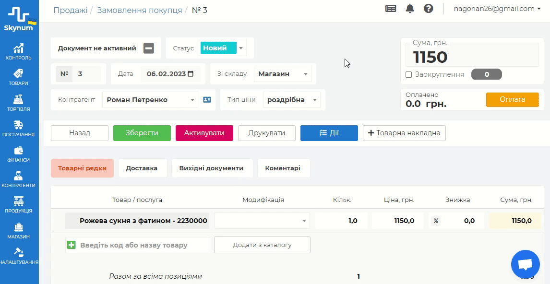Open the help question mark icon
The height and width of the screenshot is (284, 550).
(x=429, y=9)
